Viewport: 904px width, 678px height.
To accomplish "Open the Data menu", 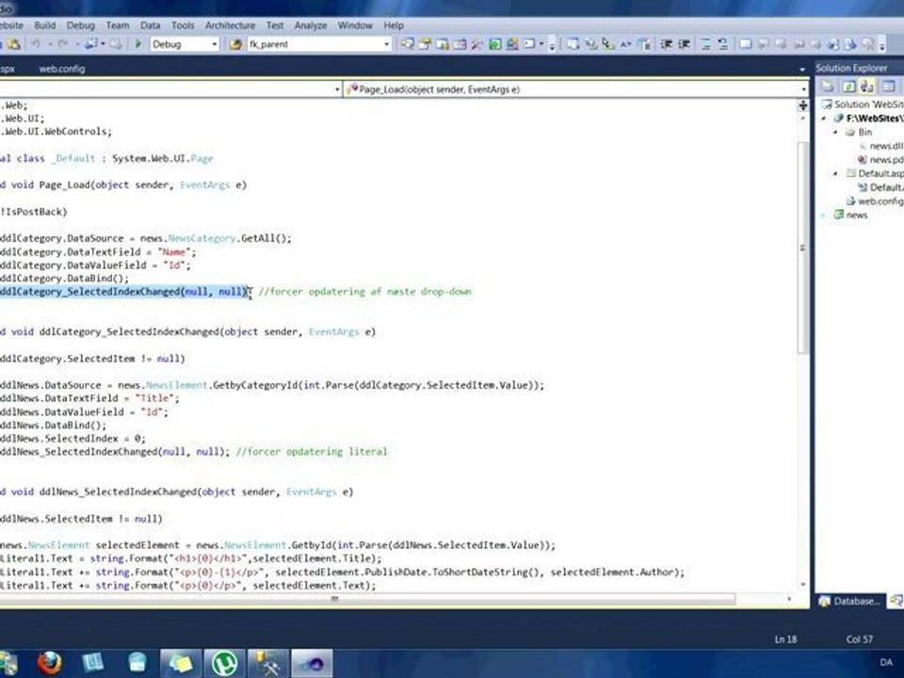I will pos(150,25).
